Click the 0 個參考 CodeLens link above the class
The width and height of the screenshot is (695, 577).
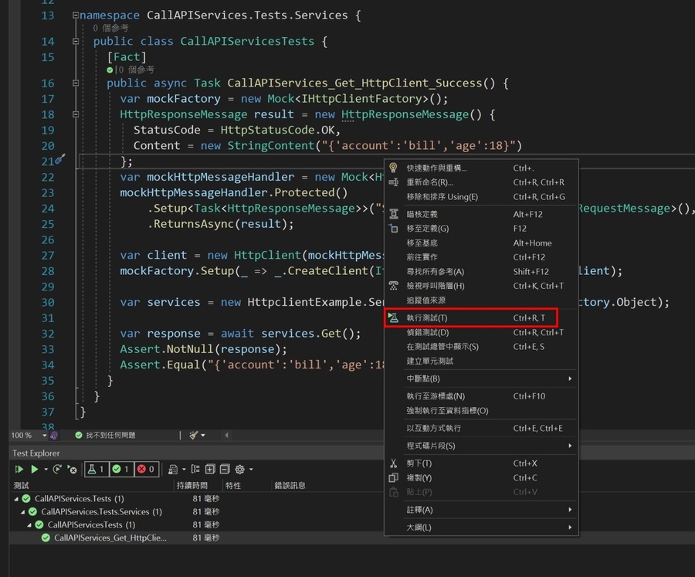coord(110,28)
